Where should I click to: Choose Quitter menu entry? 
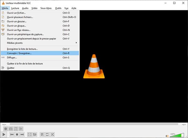click(40, 68)
